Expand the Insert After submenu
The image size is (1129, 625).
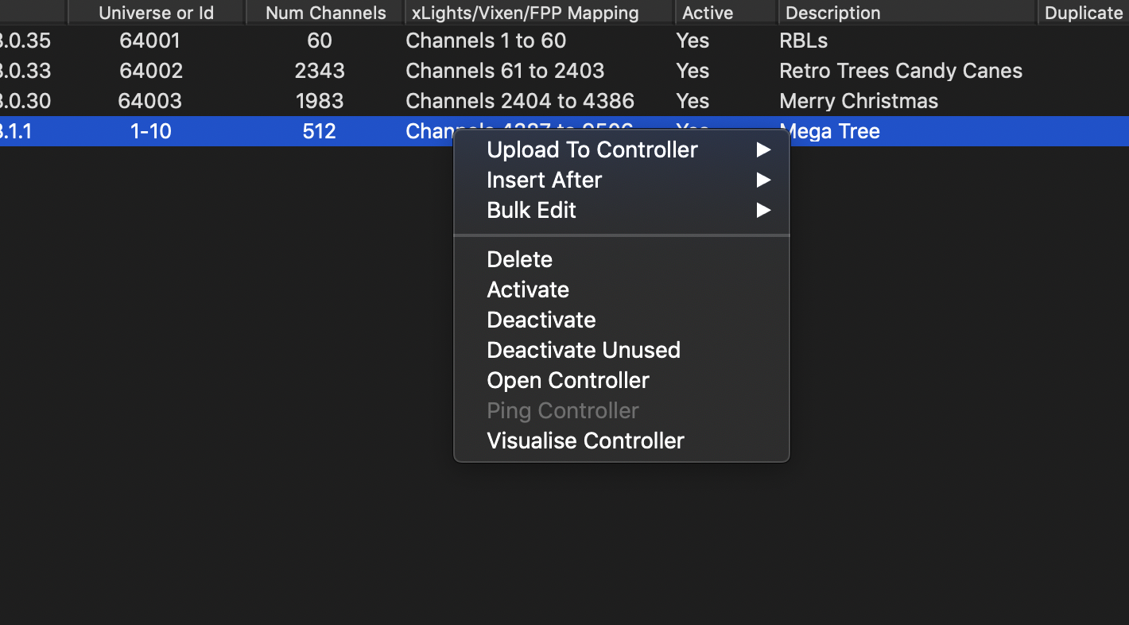[544, 180]
